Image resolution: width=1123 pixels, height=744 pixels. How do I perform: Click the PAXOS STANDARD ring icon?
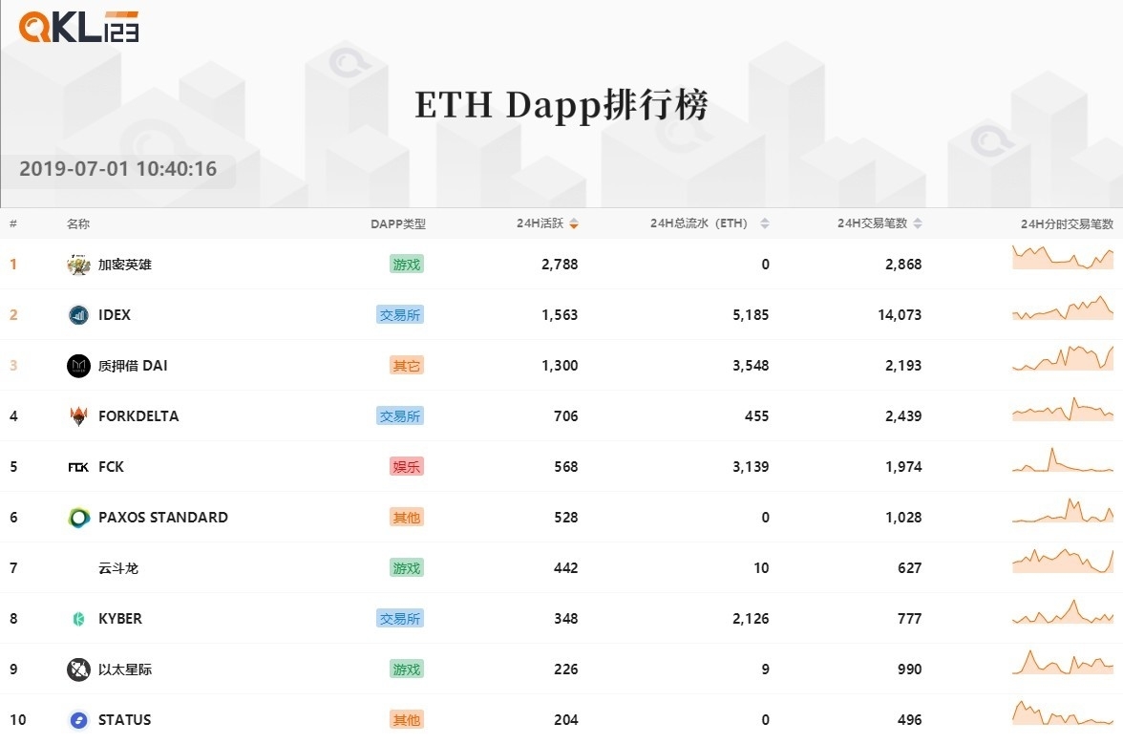pyautogui.click(x=78, y=518)
